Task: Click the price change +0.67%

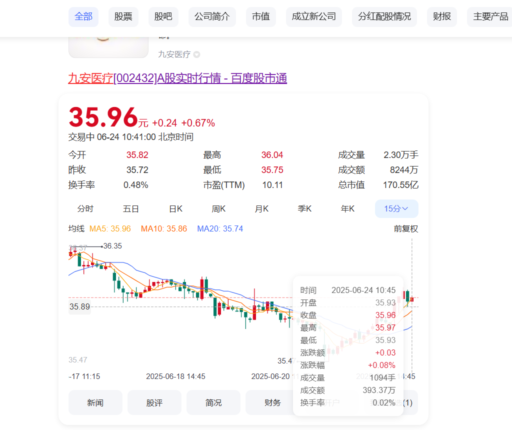Action: tap(198, 123)
